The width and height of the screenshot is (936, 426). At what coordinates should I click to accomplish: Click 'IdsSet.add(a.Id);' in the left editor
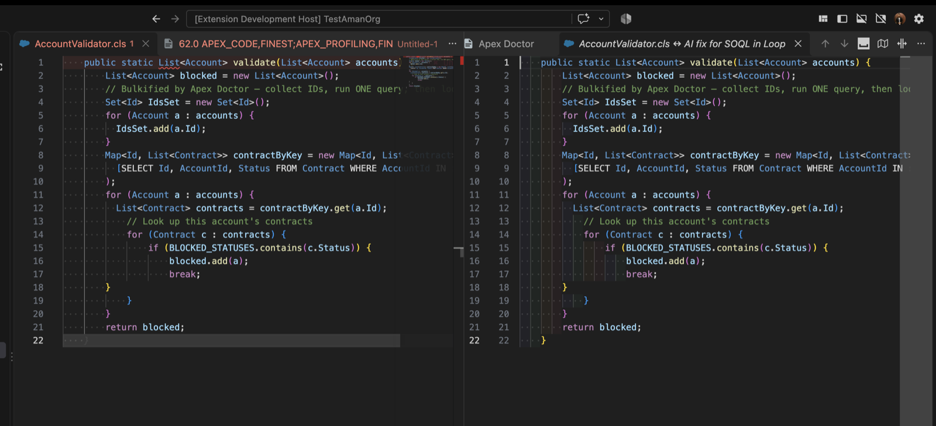click(161, 129)
